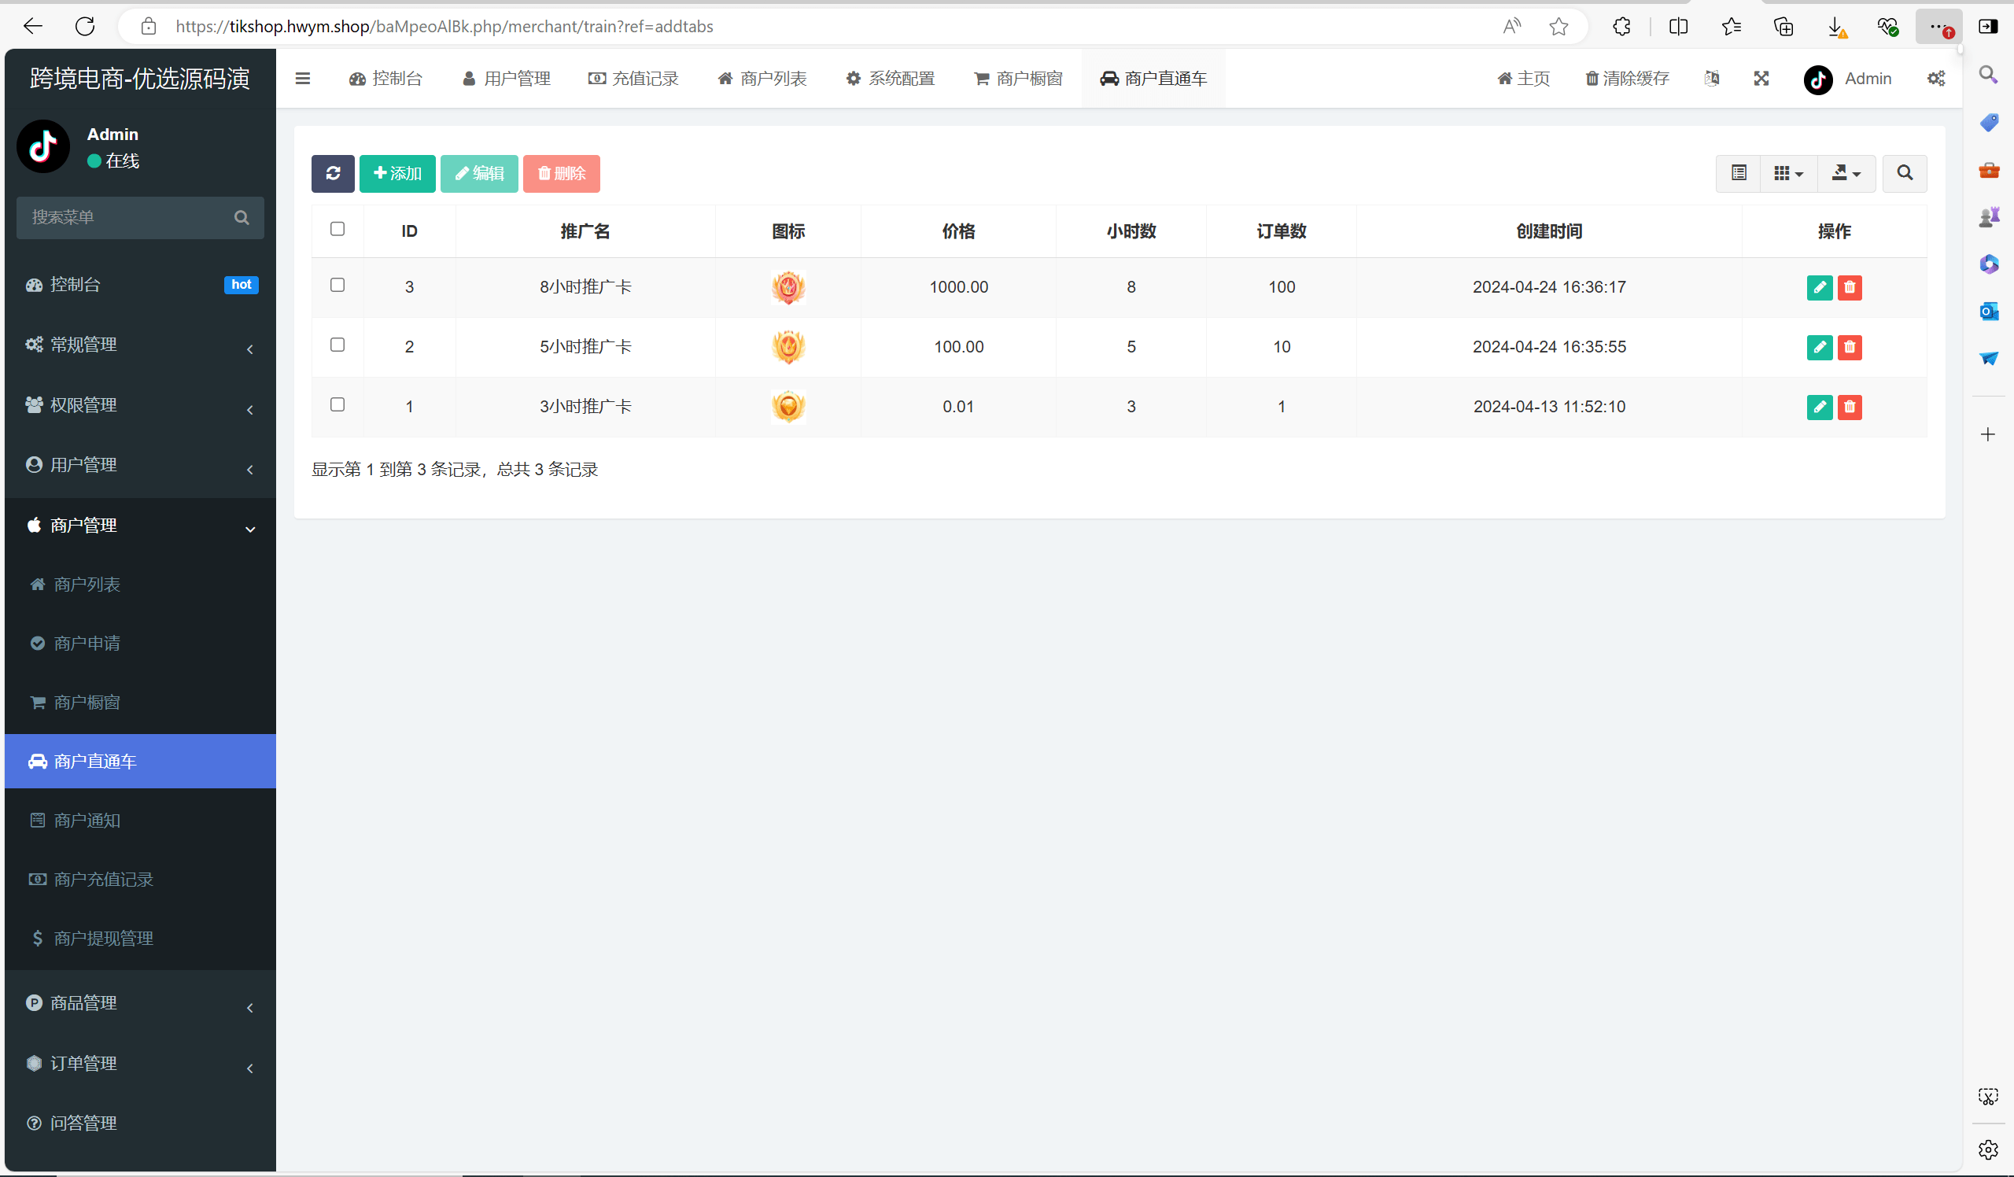
Task: Open the export data dropdown
Action: pyautogui.click(x=1846, y=173)
